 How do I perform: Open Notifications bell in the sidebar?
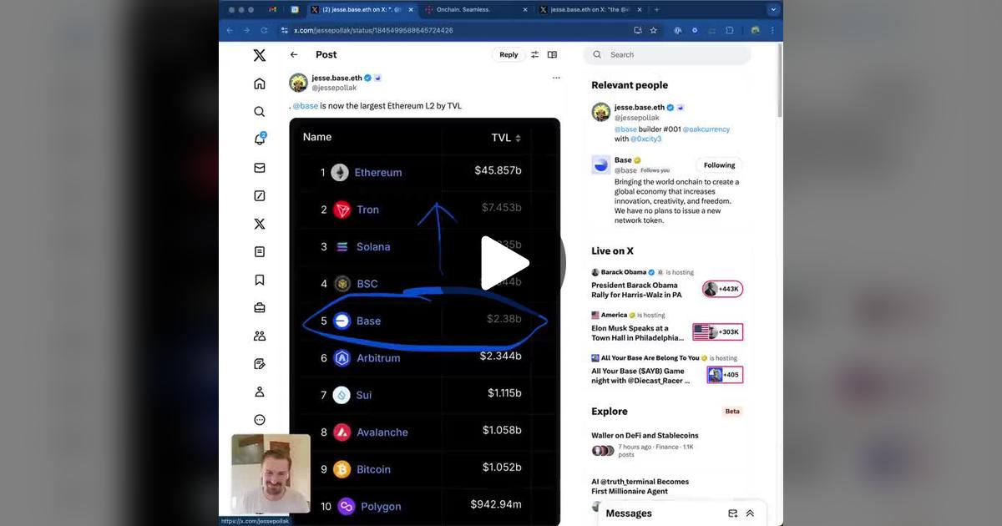point(260,139)
